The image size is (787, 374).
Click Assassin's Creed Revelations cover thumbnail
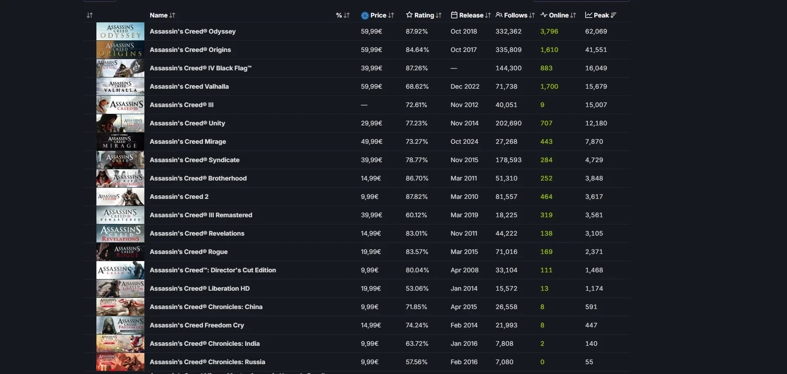click(x=120, y=233)
